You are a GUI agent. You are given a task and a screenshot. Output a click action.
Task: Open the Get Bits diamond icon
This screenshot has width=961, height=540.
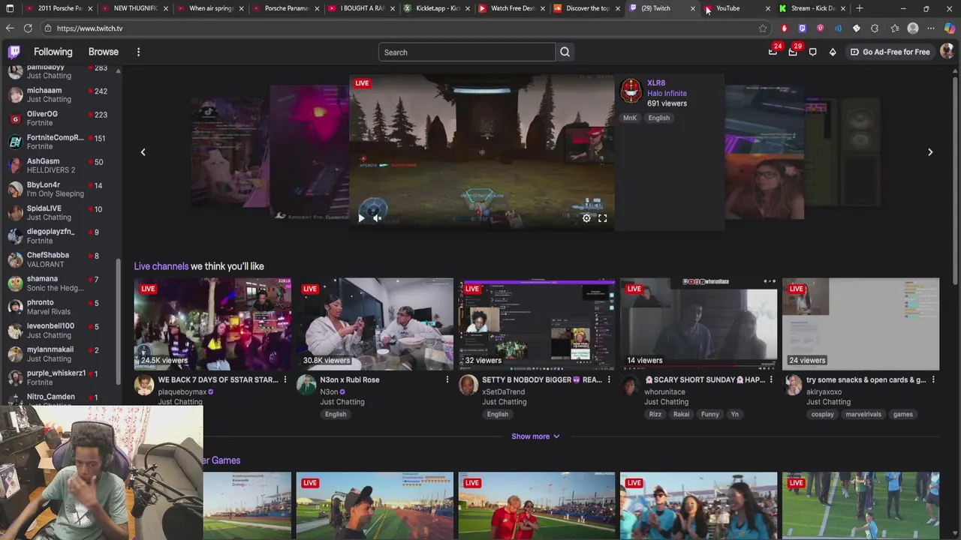pos(833,52)
